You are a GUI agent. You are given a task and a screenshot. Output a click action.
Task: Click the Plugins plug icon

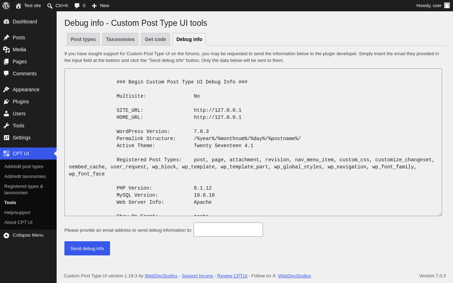[6, 102]
